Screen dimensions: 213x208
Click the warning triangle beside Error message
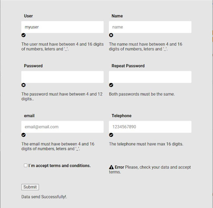coord(111,167)
